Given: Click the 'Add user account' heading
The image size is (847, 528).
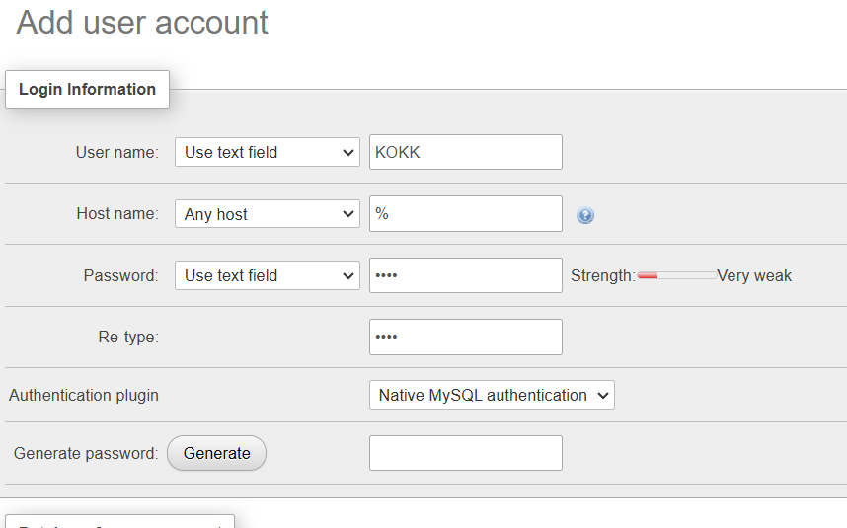Looking at the screenshot, I should [x=142, y=23].
